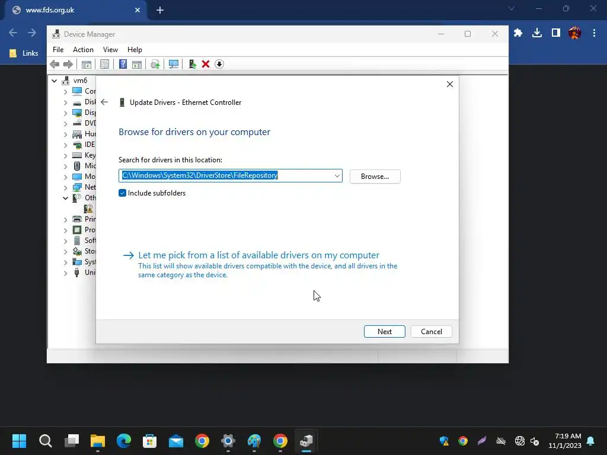The width and height of the screenshot is (607, 455).
Task: Select the device with yellow warning icon
Action: point(88,209)
